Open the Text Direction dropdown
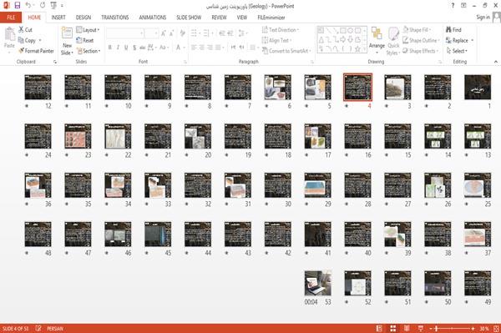Image resolution: width=501 pixels, height=333 pixels. [x=281, y=30]
